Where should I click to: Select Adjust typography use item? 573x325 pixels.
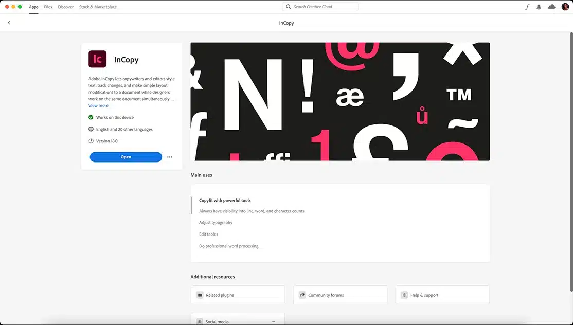click(216, 222)
